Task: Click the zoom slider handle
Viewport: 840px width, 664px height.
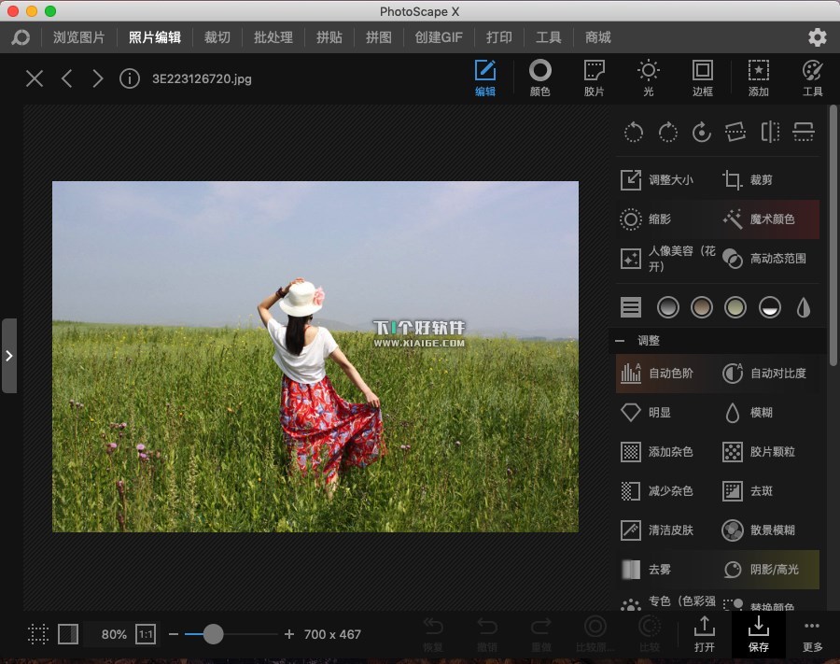Action: coord(214,634)
